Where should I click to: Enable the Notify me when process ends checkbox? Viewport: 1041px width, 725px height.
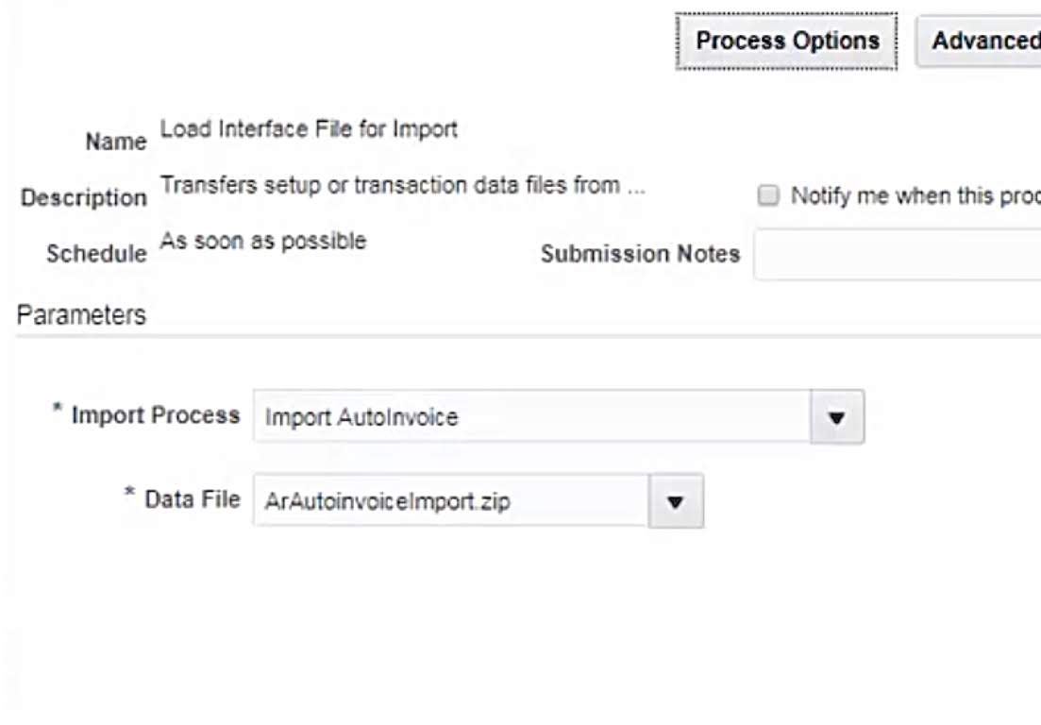(x=769, y=196)
